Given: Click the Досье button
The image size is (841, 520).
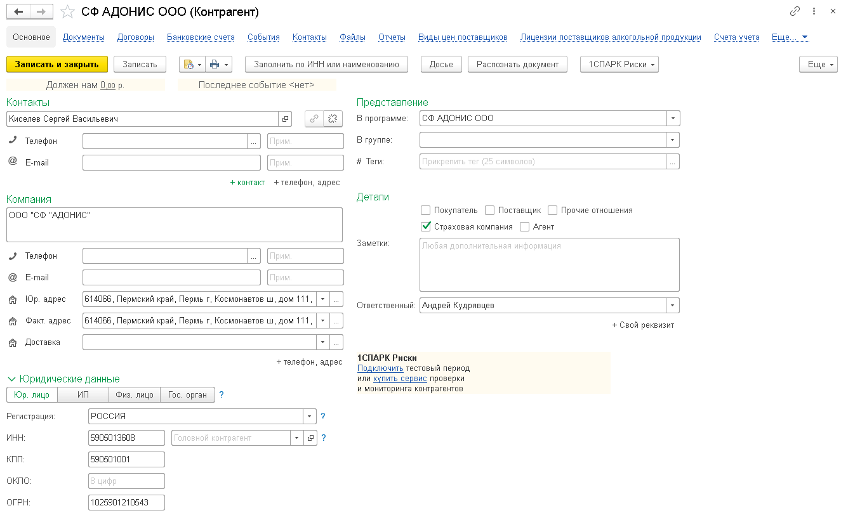Looking at the screenshot, I should tap(441, 64).
